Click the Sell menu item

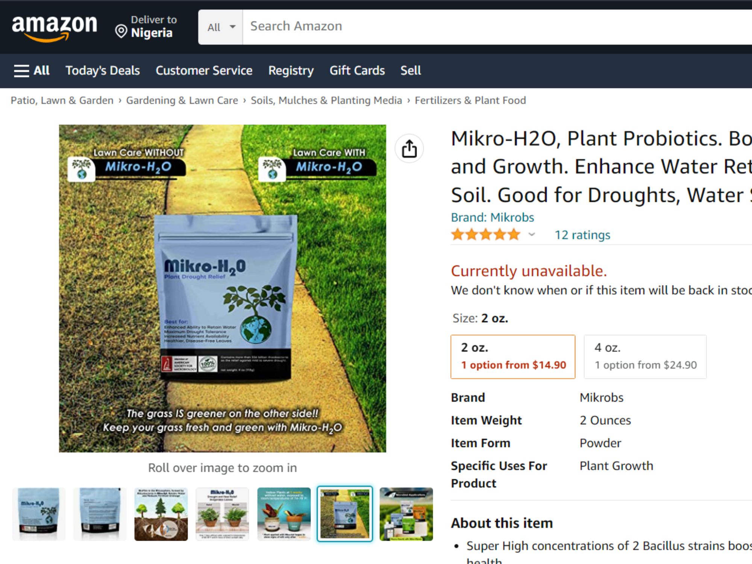coord(411,70)
